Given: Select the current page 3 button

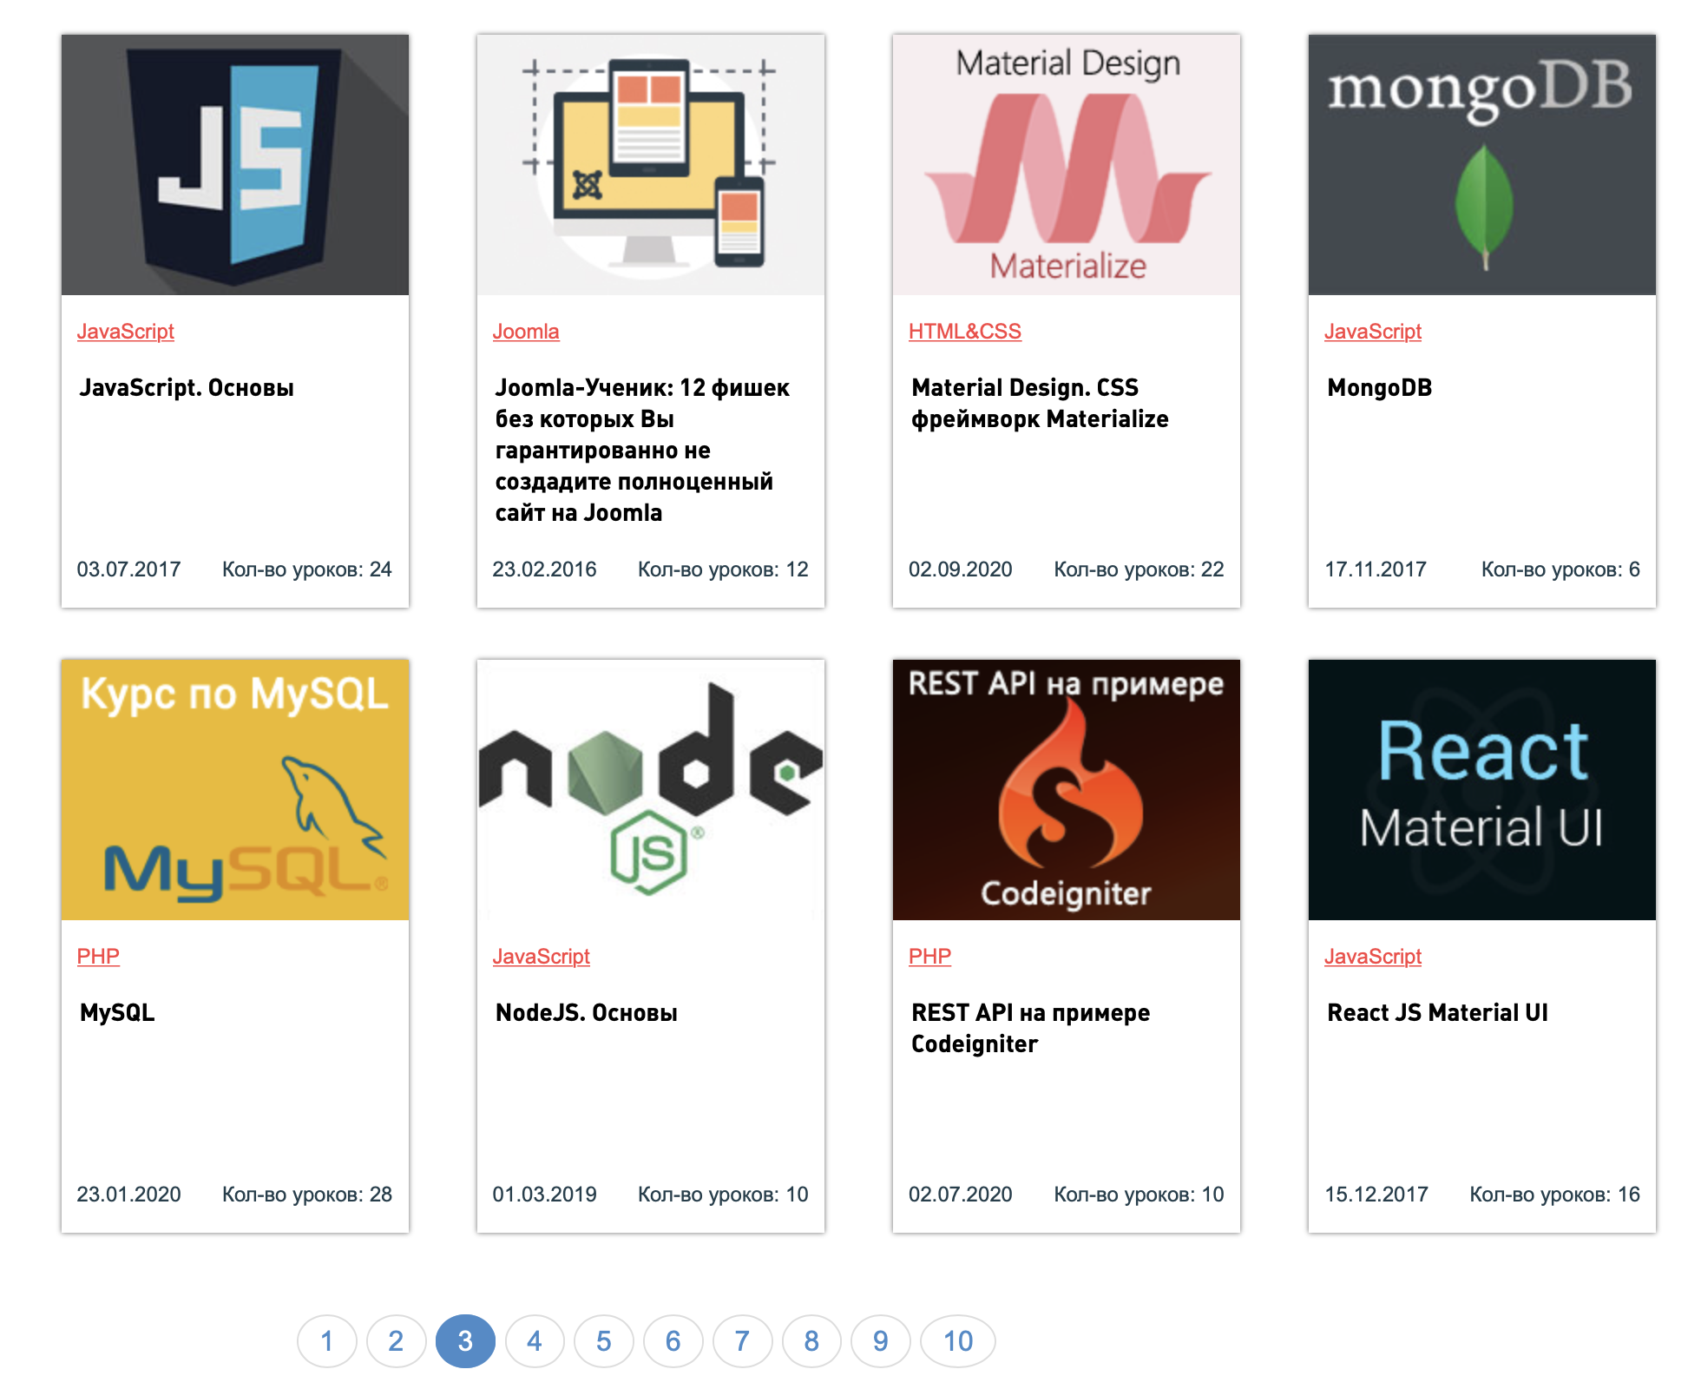Looking at the screenshot, I should [465, 1341].
